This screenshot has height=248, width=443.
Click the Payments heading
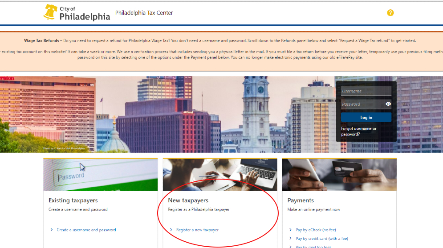[301, 200]
